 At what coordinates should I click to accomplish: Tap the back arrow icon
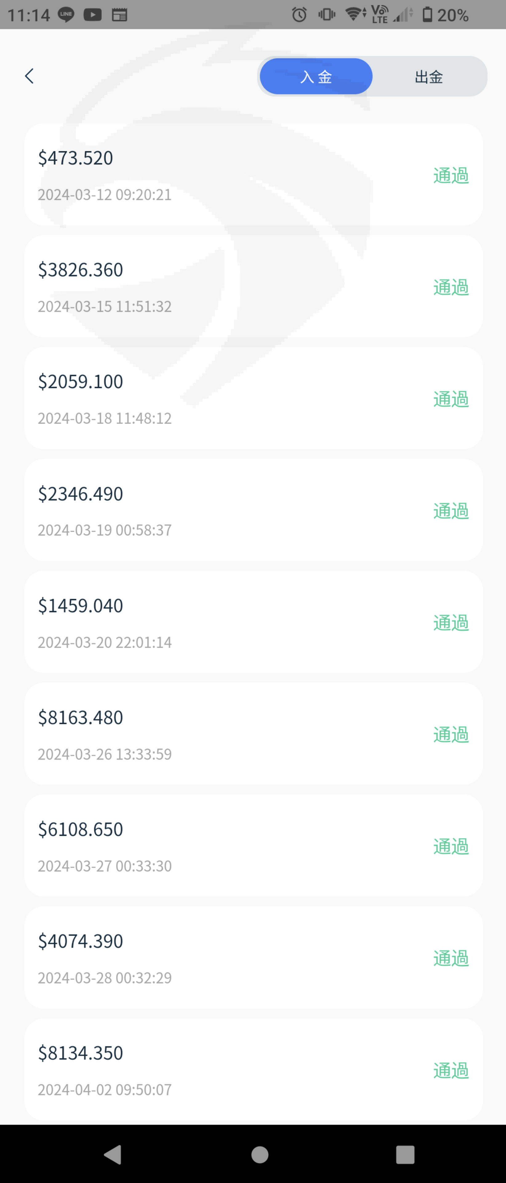tap(29, 76)
